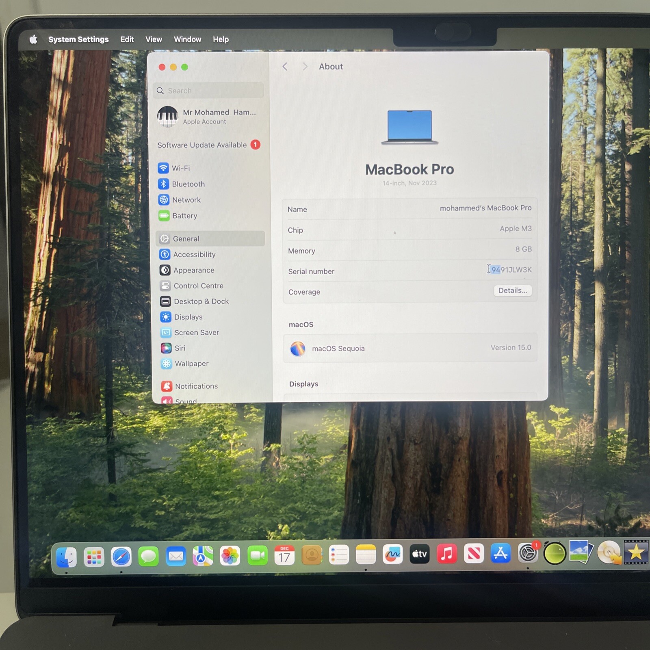Viewport: 650px width, 650px height.
Task: Go back using the left chevron
Action: pyautogui.click(x=285, y=67)
